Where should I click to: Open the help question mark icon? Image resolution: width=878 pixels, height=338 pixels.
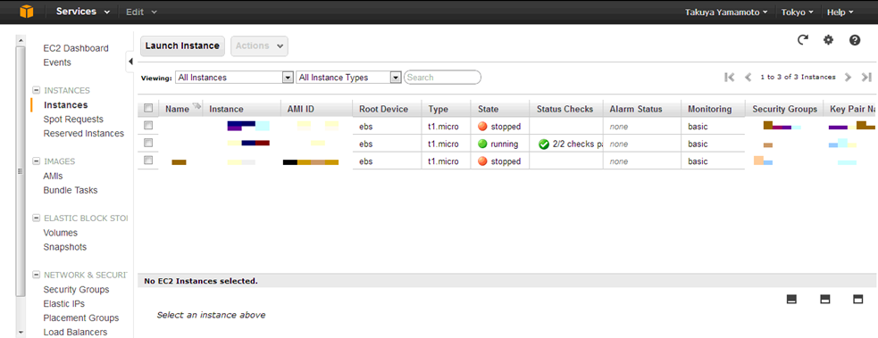(x=855, y=39)
